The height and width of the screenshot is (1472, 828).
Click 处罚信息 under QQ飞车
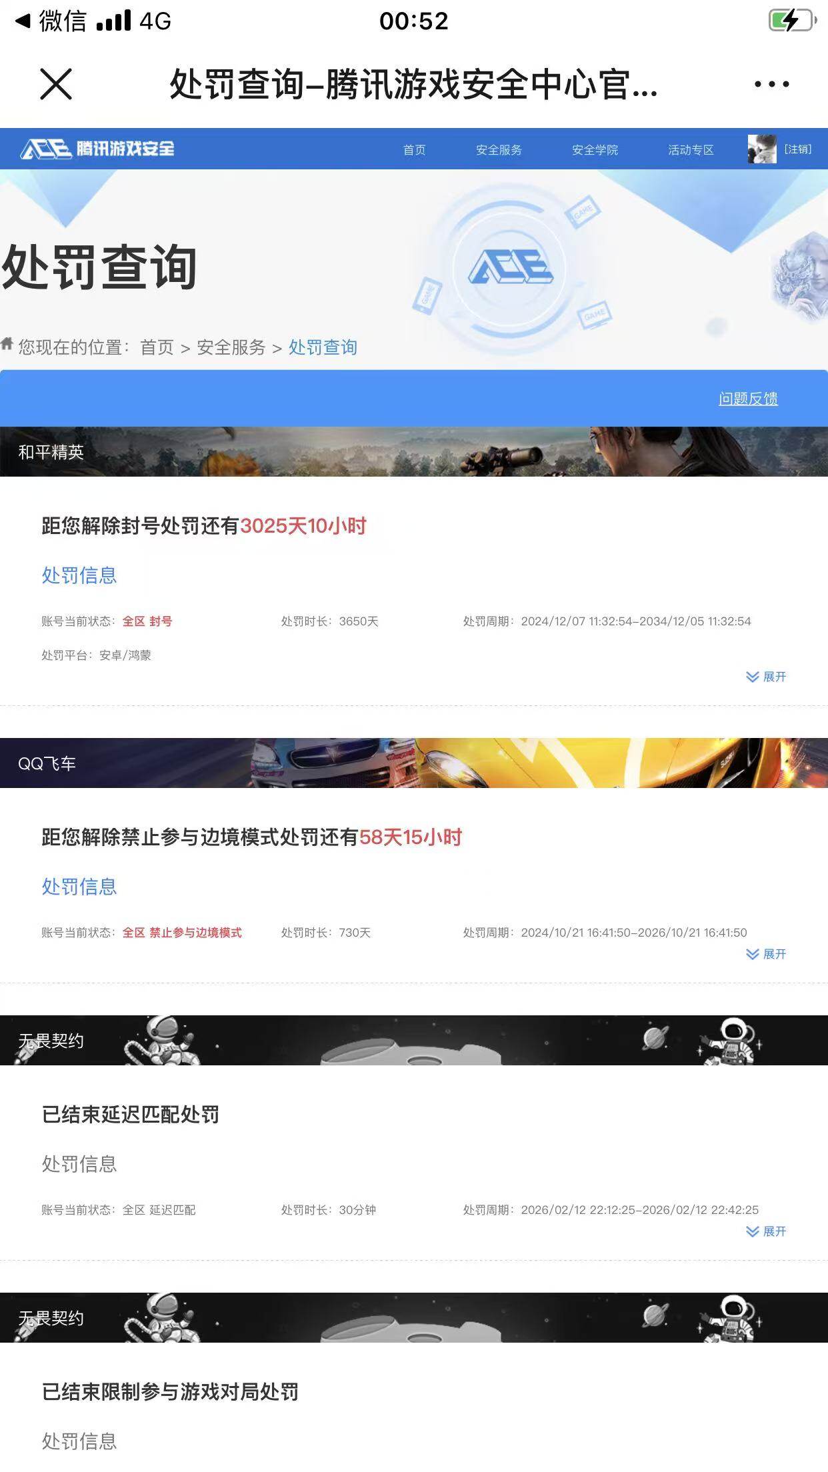point(79,887)
